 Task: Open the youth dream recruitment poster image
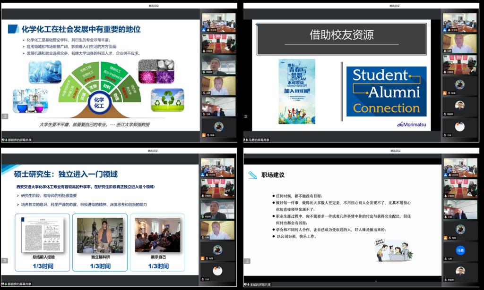point(297,91)
